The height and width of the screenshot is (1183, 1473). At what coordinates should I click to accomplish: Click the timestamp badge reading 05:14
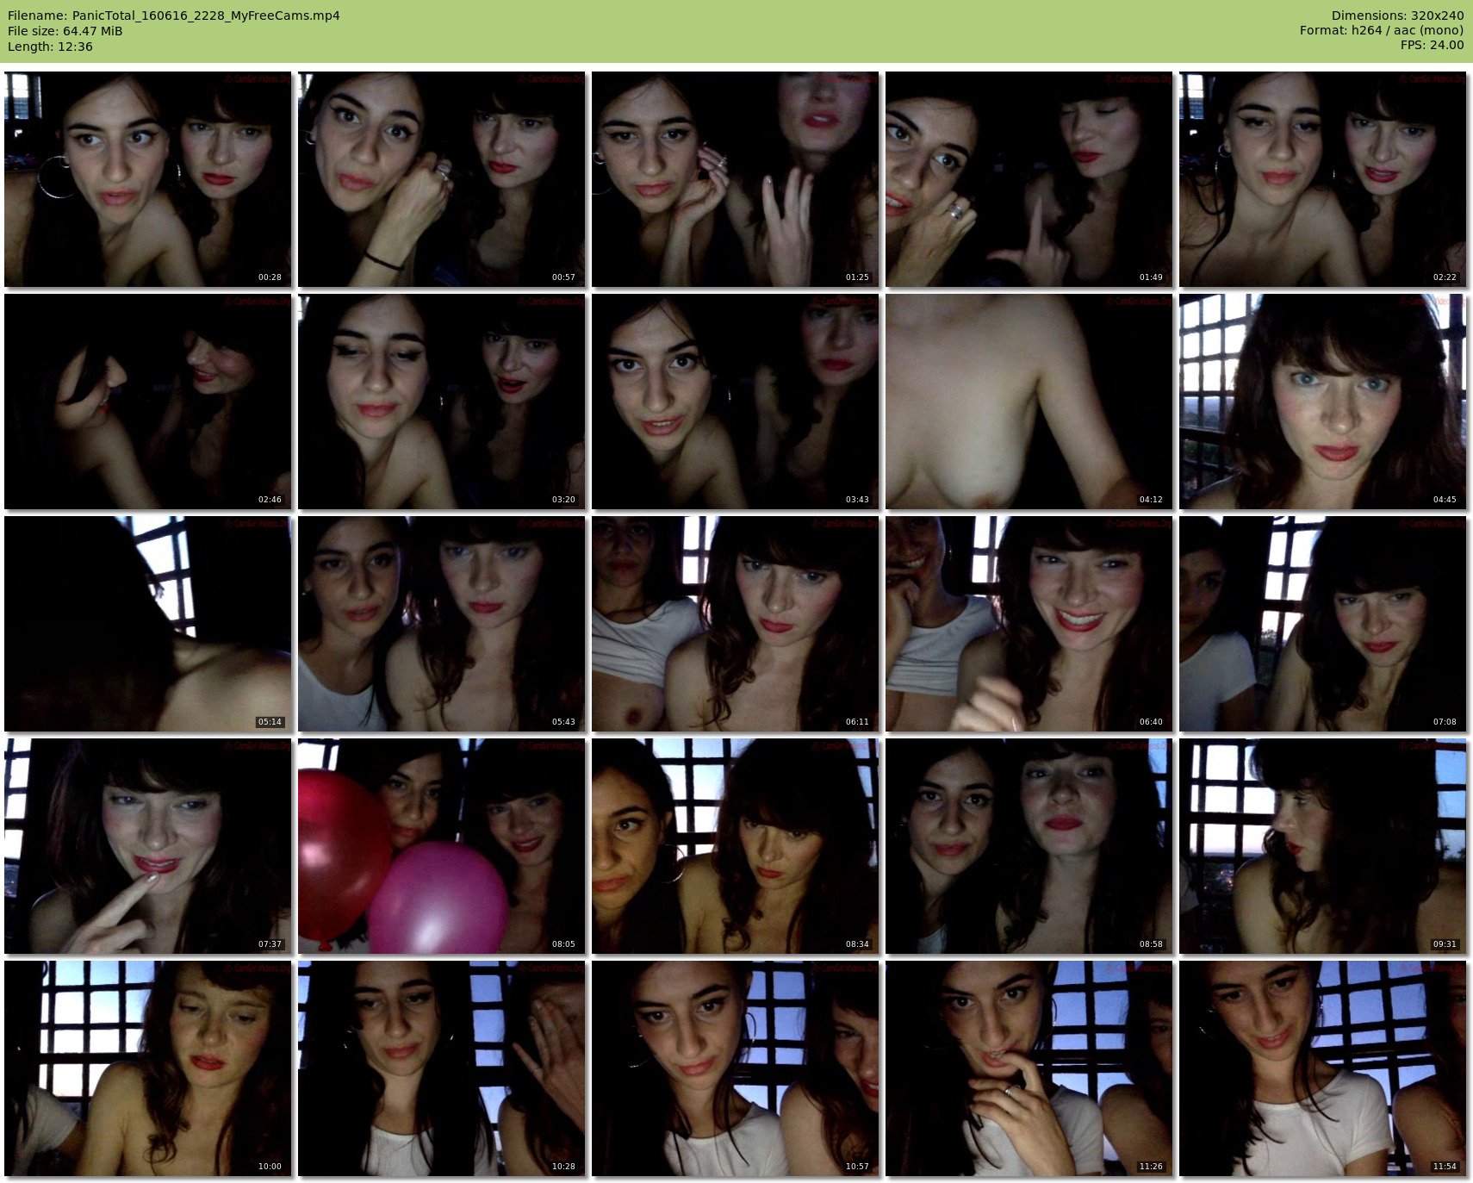[270, 722]
